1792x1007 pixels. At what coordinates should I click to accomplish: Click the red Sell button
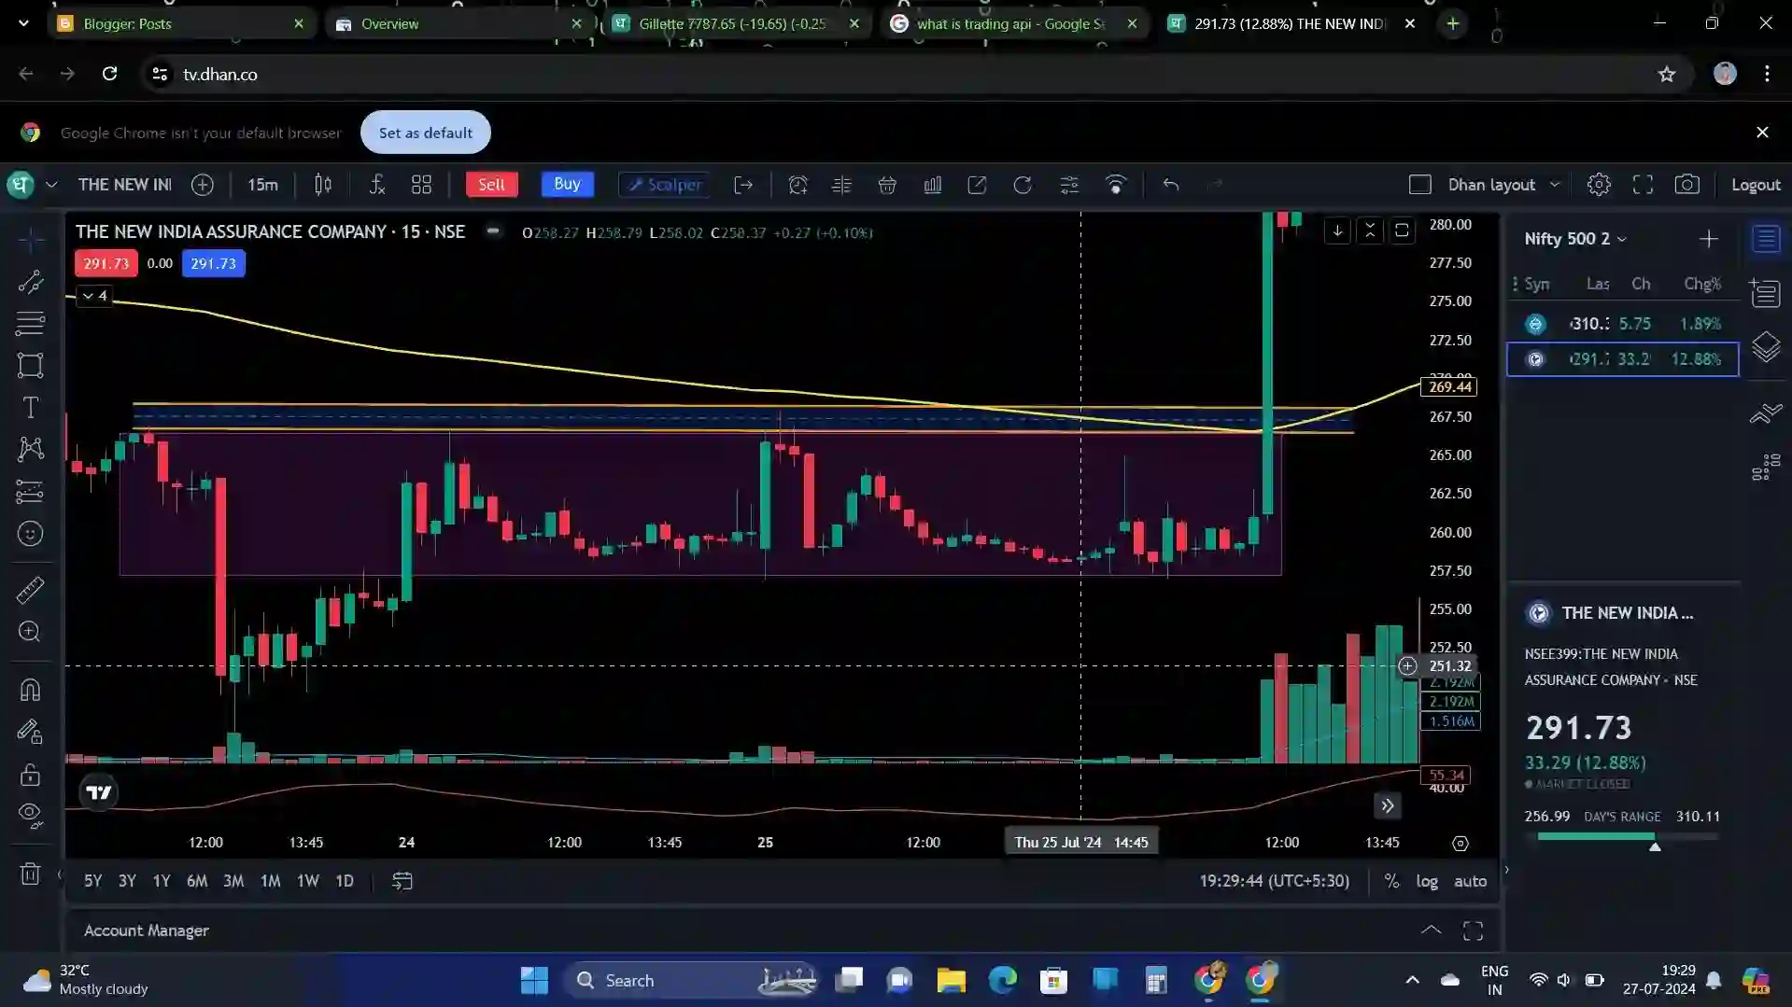[491, 185]
